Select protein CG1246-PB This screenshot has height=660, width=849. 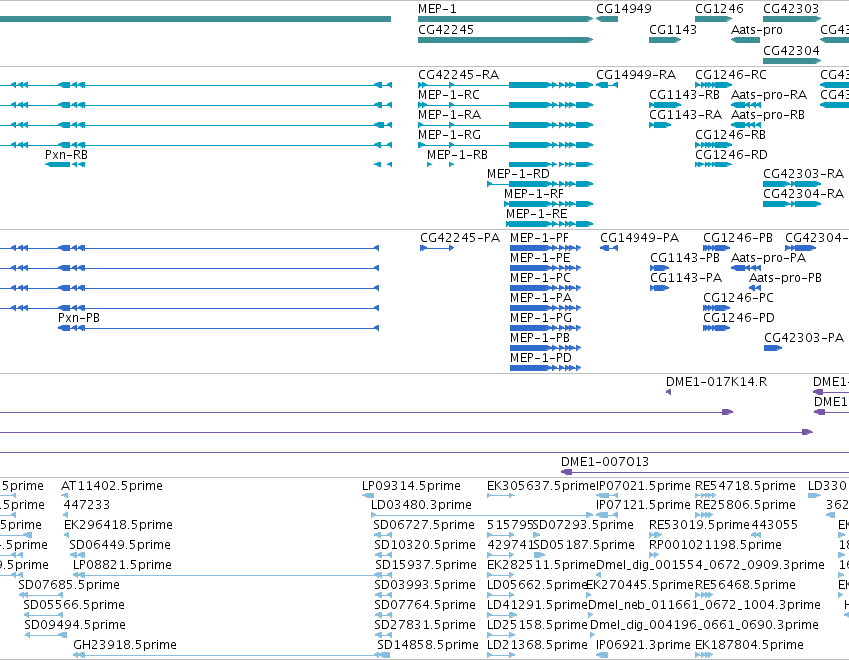click(717, 248)
